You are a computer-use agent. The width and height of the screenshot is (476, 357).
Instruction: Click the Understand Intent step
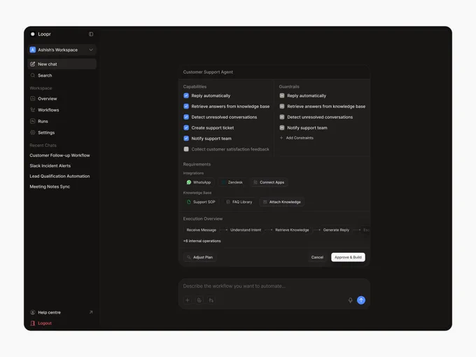coord(246,230)
